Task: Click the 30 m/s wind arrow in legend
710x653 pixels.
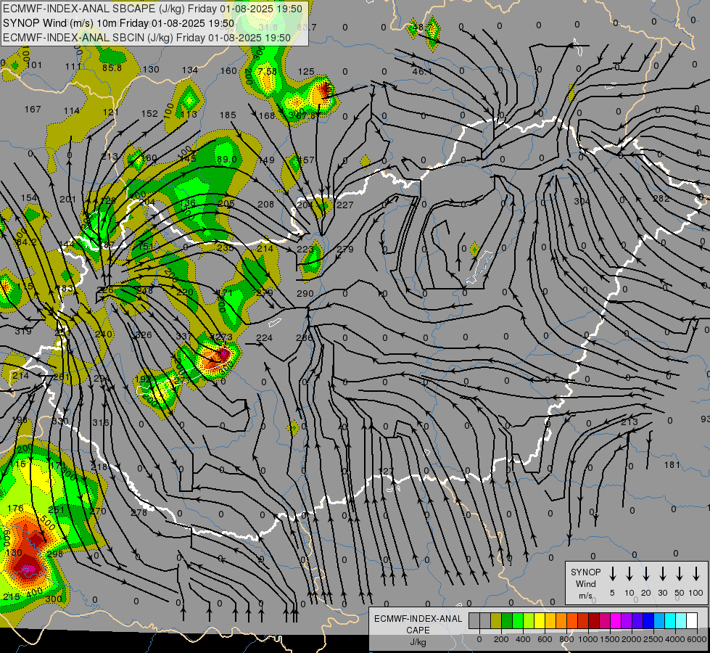Action: (662, 574)
